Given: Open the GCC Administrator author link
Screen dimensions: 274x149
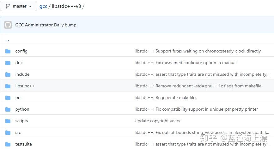Looking at the screenshot, I should (x=34, y=25).
